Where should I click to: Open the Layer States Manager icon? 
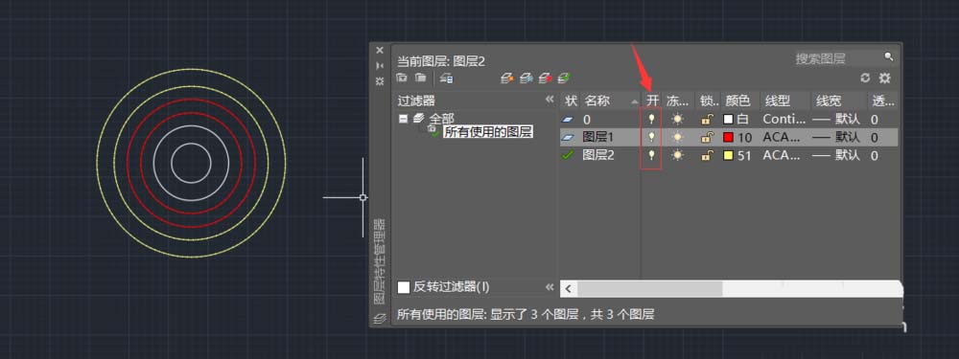(447, 79)
